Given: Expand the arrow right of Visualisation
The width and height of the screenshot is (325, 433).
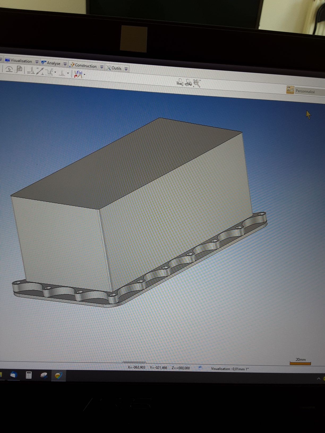Looking at the screenshot, I should (x=37, y=62).
